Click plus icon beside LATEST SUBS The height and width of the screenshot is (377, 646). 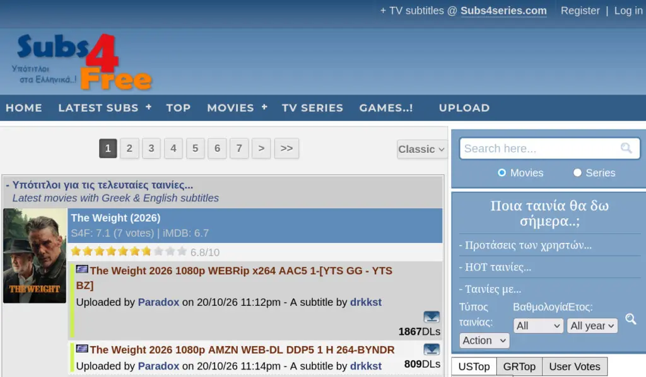(148, 107)
